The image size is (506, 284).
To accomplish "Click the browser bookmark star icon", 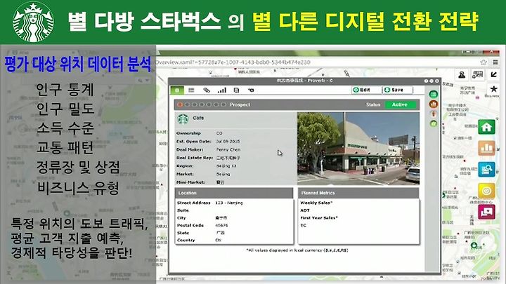I will [483, 62].
